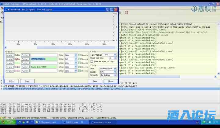Screen dimensions: 220x128
Task: Click the graph horizontal scrollbar
Action: 61,47
